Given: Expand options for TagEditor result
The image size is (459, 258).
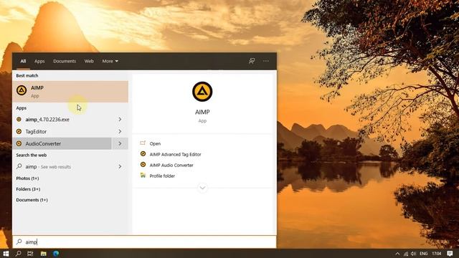Looking at the screenshot, I should (120, 132).
